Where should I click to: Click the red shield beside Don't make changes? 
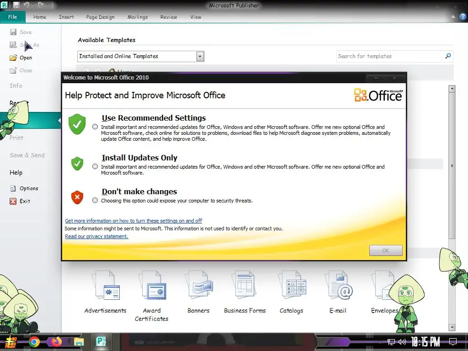click(77, 197)
